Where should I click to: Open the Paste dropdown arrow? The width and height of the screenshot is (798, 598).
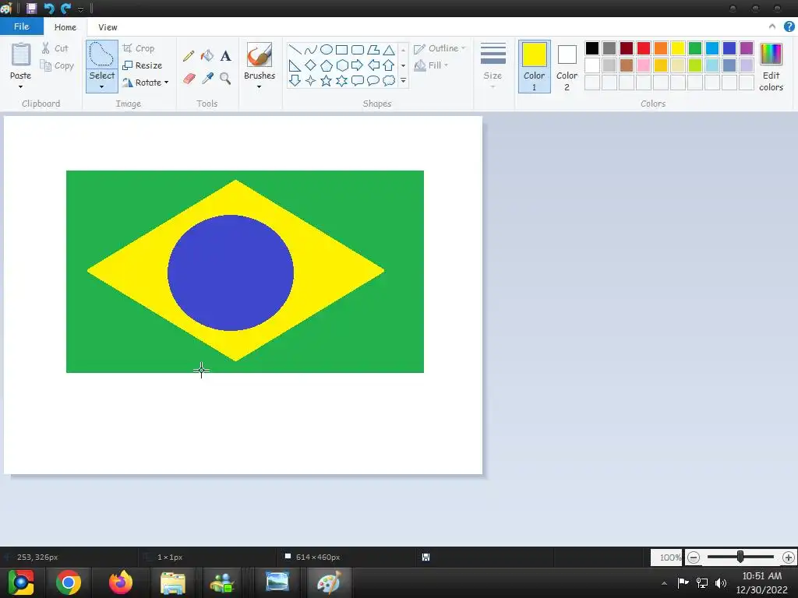[x=20, y=86]
